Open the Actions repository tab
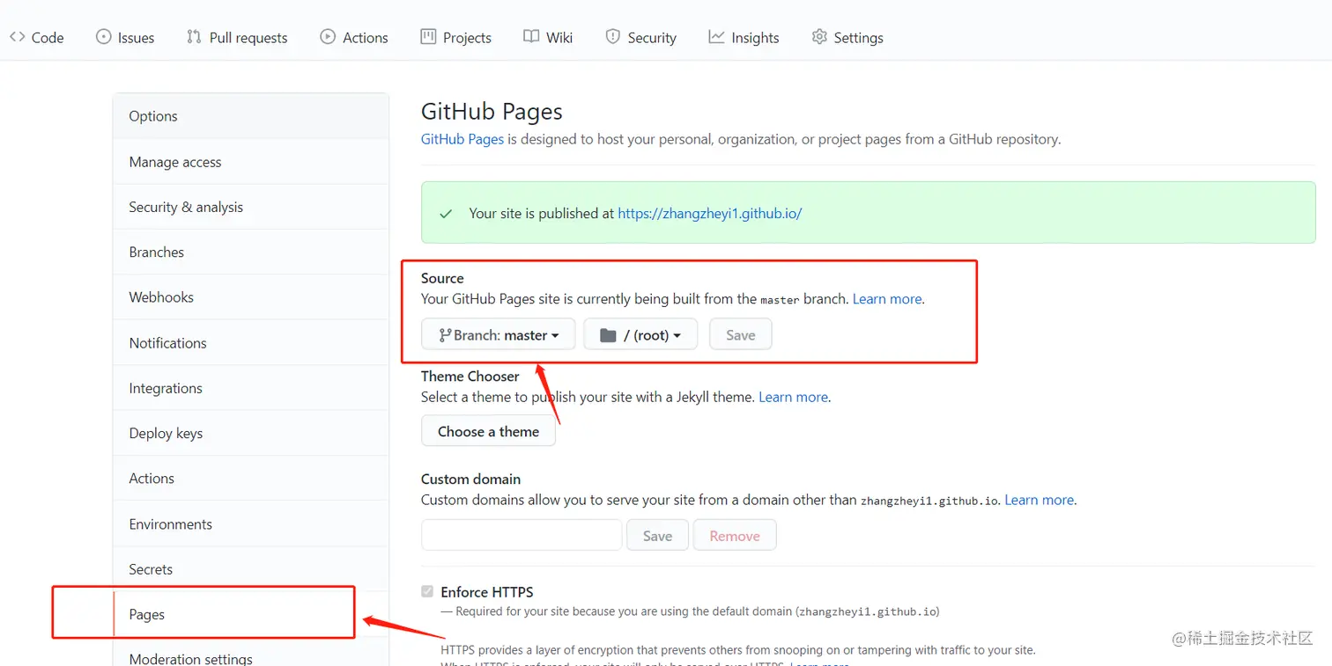The width and height of the screenshot is (1332, 666). 354,37
